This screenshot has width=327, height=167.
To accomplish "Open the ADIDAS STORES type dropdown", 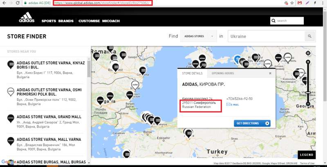I will coord(199,36).
